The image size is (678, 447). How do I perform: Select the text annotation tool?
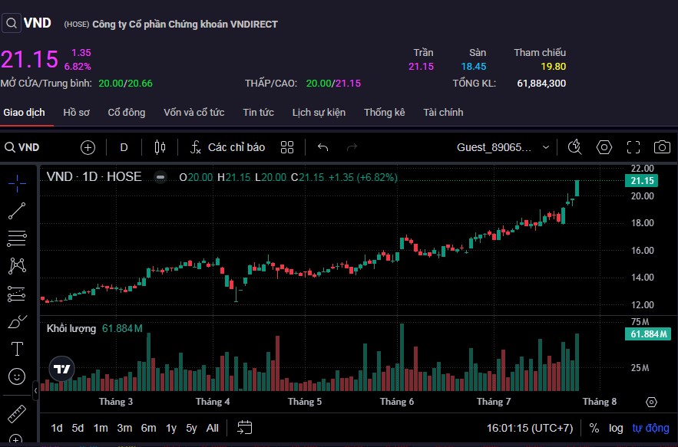[x=17, y=349]
